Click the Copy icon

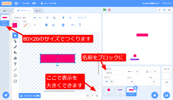tap(46, 25)
